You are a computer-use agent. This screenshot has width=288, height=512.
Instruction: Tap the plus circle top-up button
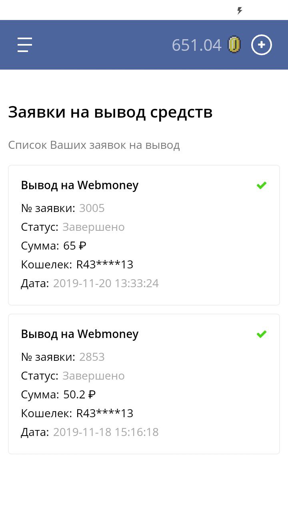tap(261, 45)
